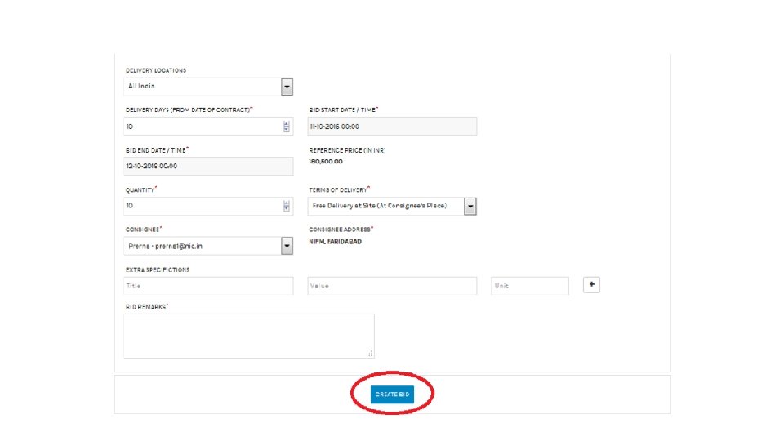This screenshot has width=784, height=441.
Task: Open the Consignee selection dropdown
Action: [x=287, y=246]
